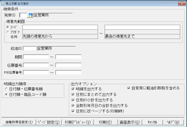187x127 pixels.
Task: Toggle 日別にまとめて出力する checkbox
Action: click(x=73, y=94)
